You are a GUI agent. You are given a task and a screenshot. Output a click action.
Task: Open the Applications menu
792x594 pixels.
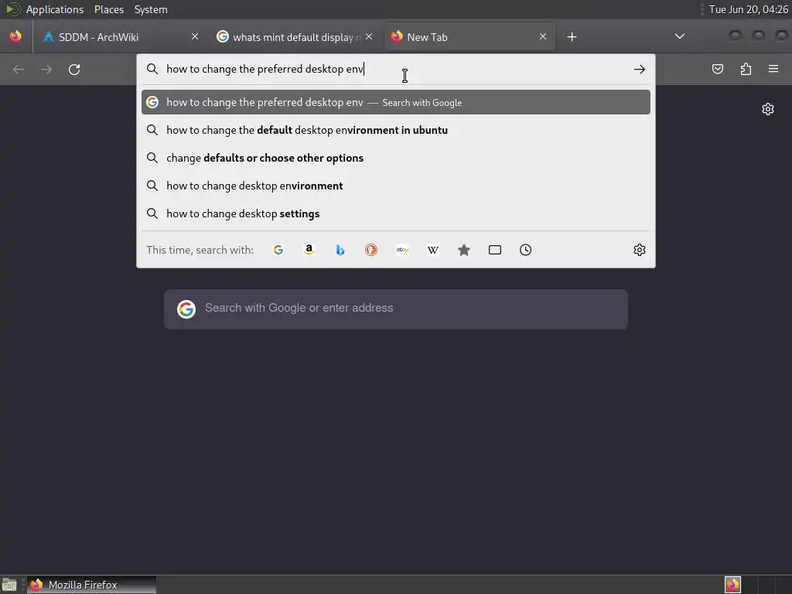click(x=55, y=9)
